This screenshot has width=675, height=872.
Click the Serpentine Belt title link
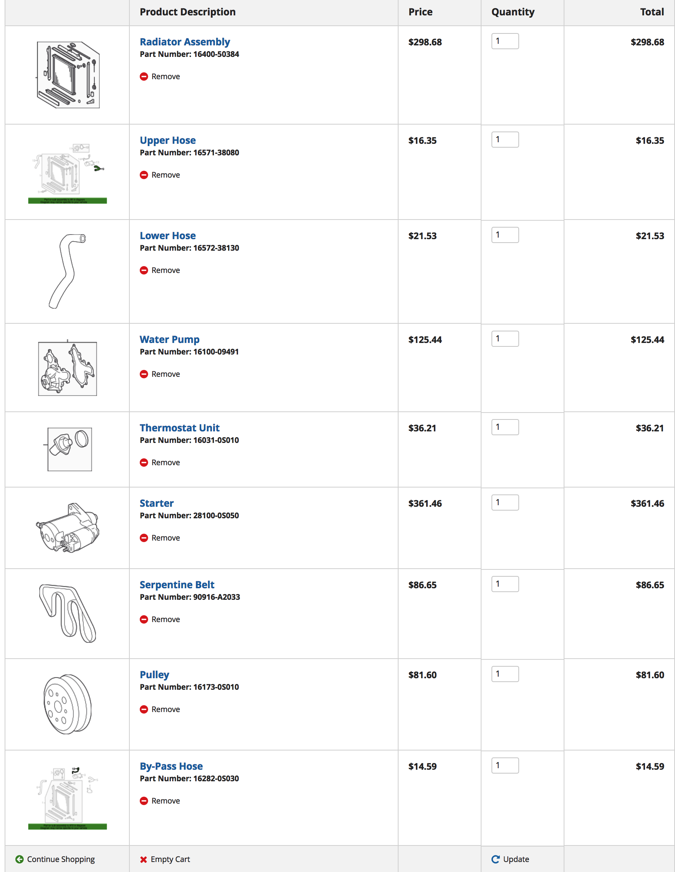(x=177, y=585)
